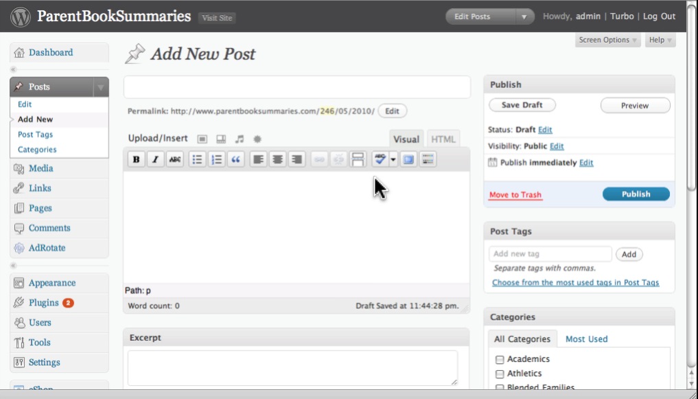Image resolution: width=698 pixels, height=399 pixels.
Task: Switch to the Visual editor tab
Action: tap(406, 139)
